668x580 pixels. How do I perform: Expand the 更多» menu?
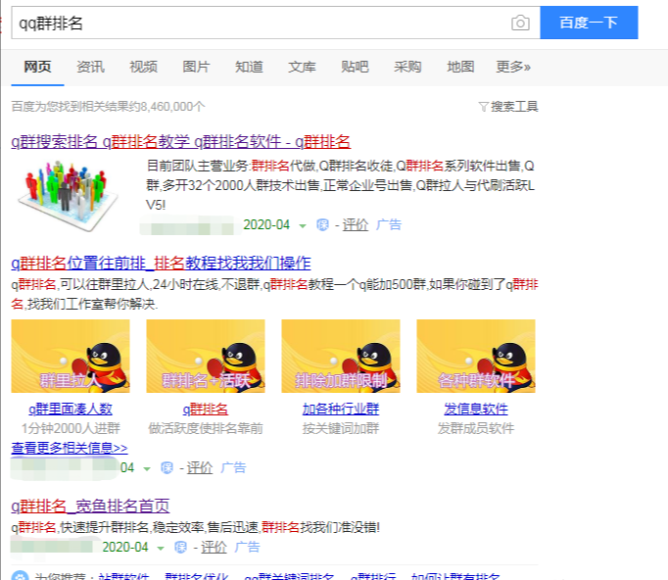pos(513,67)
